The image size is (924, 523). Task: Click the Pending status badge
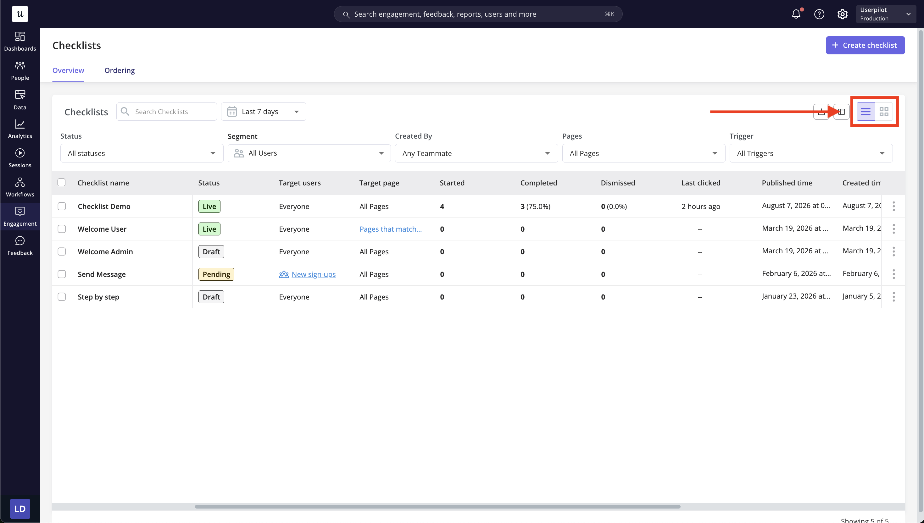216,274
